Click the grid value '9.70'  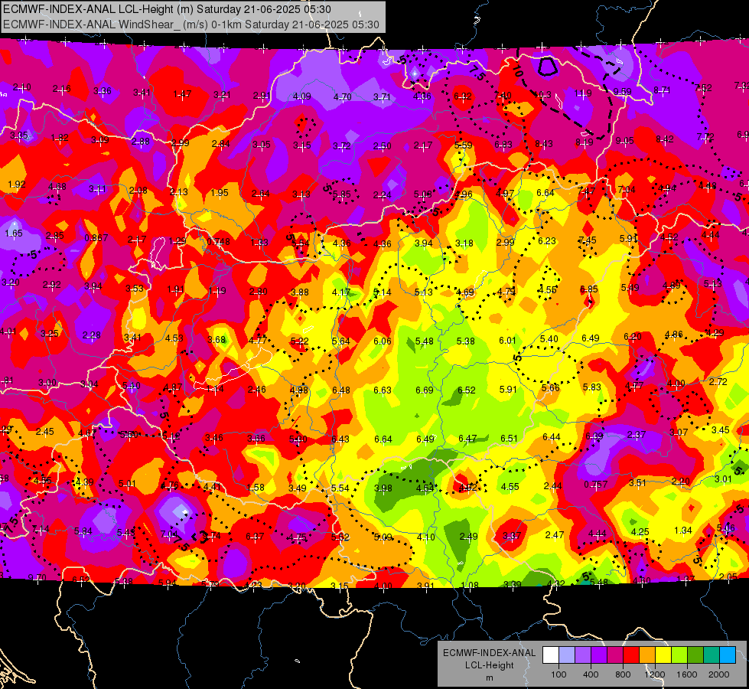pos(37,577)
